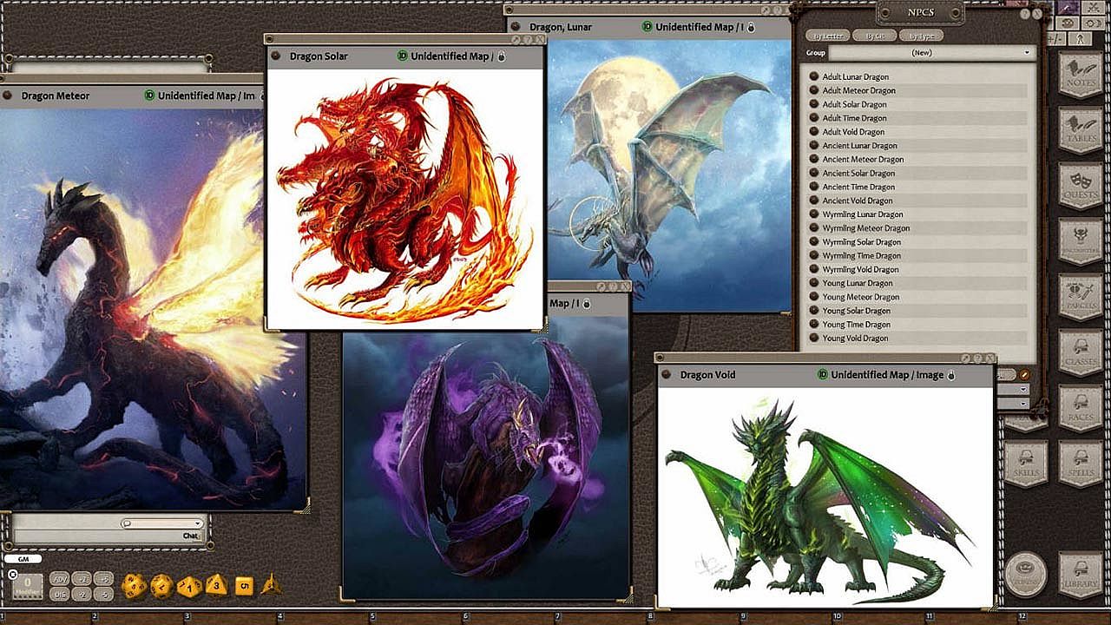Open help for the NPCs window
The image size is (1111, 625).
point(1025,15)
